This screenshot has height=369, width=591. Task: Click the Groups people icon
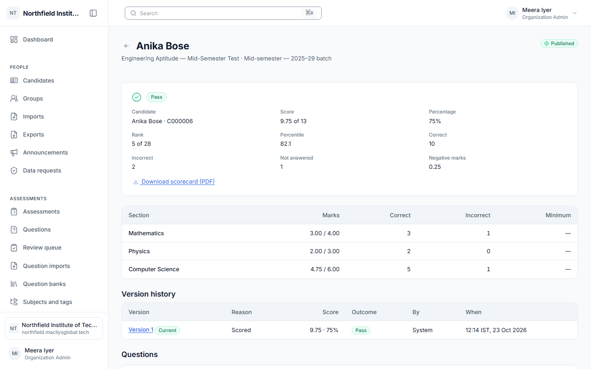pyautogui.click(x=14, y=99)
